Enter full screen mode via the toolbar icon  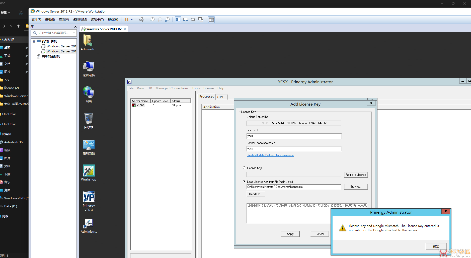pos(193,20)
